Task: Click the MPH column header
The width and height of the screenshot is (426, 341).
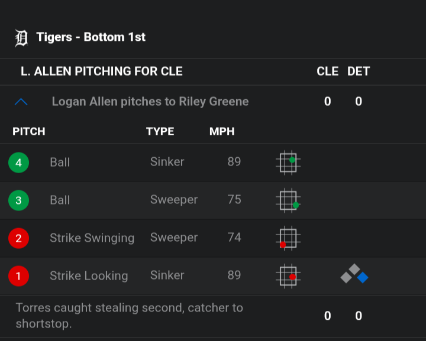Action: tap(222, 132)
